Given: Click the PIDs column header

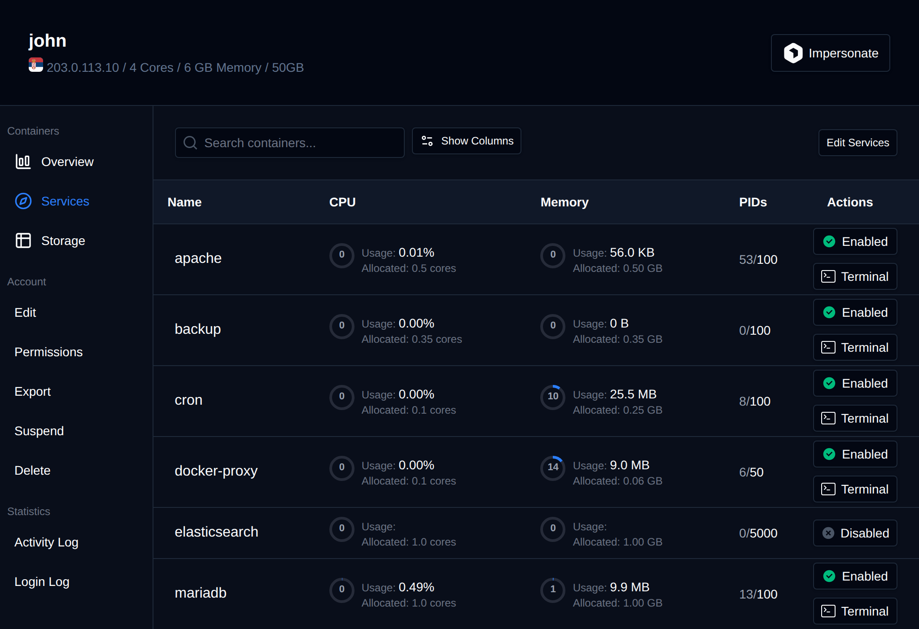Looking at the screenshot, I should tap(753, 202).
